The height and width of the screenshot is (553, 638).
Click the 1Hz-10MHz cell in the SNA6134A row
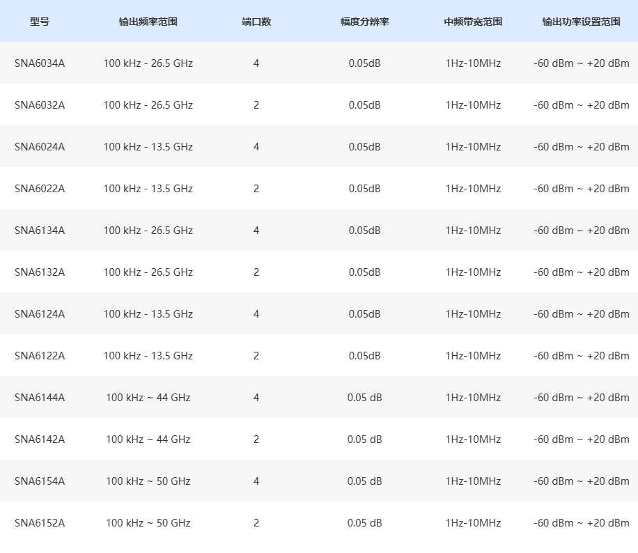pos(473,231)
